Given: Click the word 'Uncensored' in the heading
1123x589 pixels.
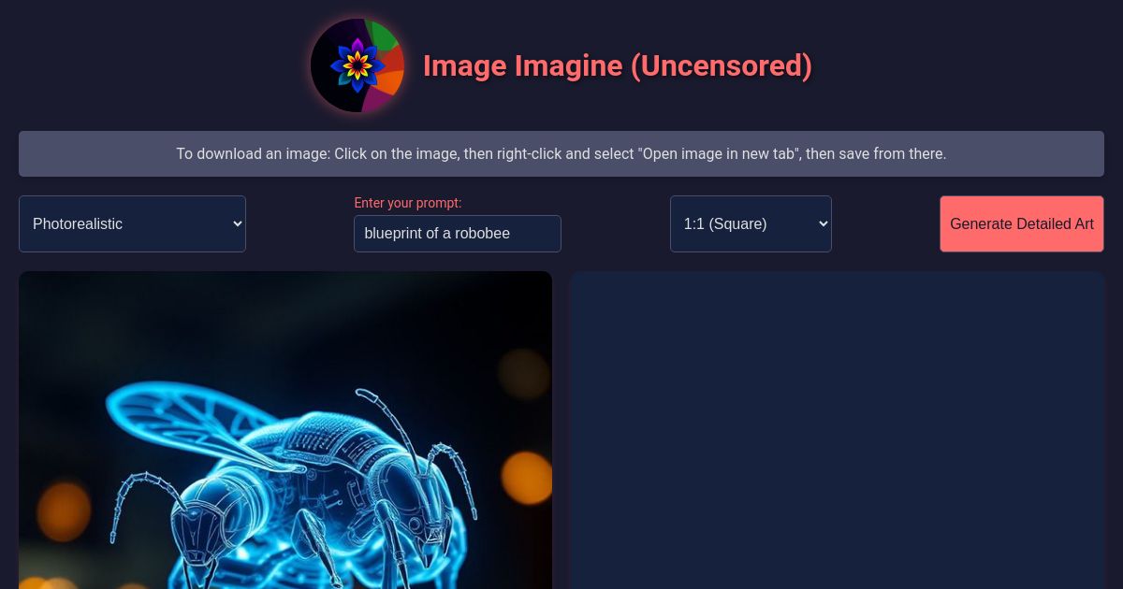Looking at the screenshot, I should (721, 65).
